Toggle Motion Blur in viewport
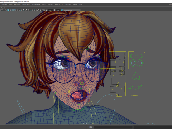The image size is (172, 129). click(26, 10)
